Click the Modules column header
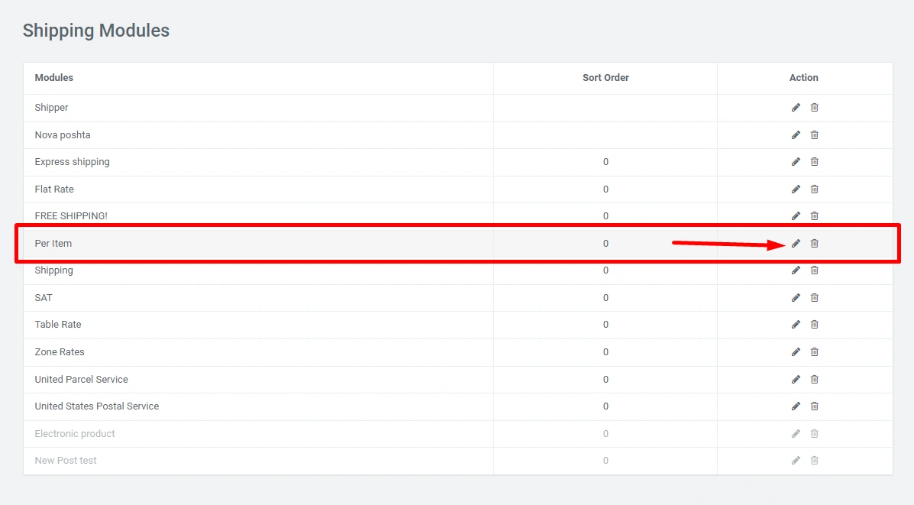Screen dimensions: 914x505 [54, 78]
